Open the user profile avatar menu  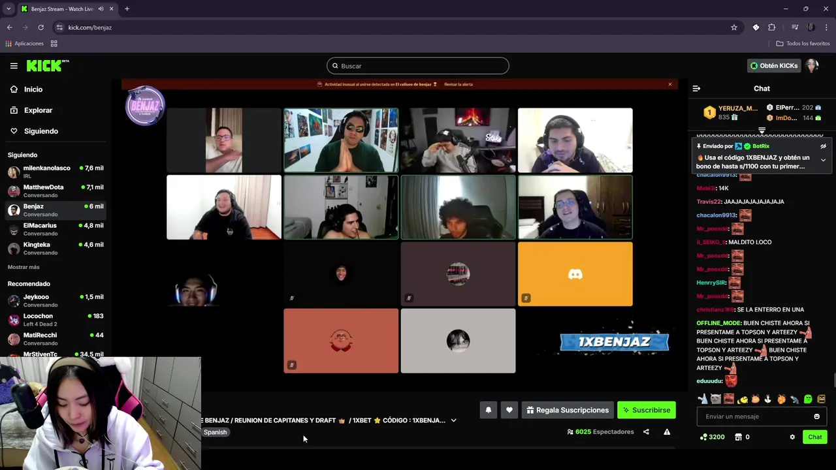(812, 66)
